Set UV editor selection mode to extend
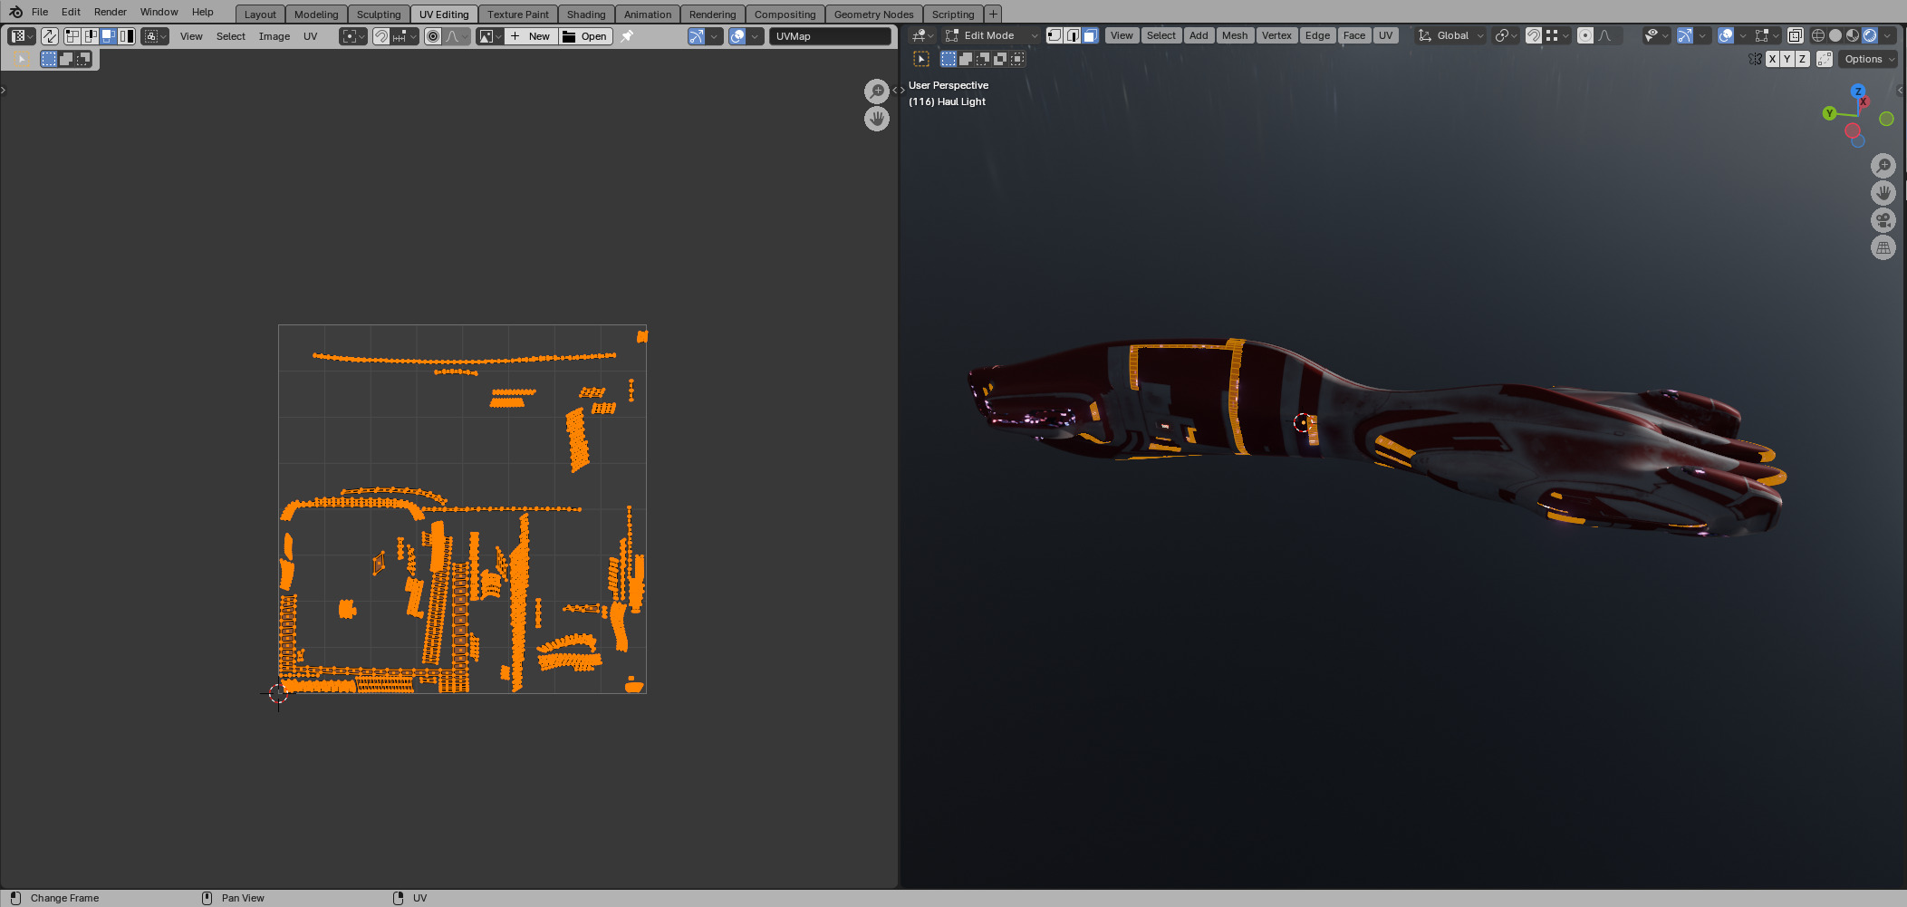The image size is (1907, 907). 66,59
